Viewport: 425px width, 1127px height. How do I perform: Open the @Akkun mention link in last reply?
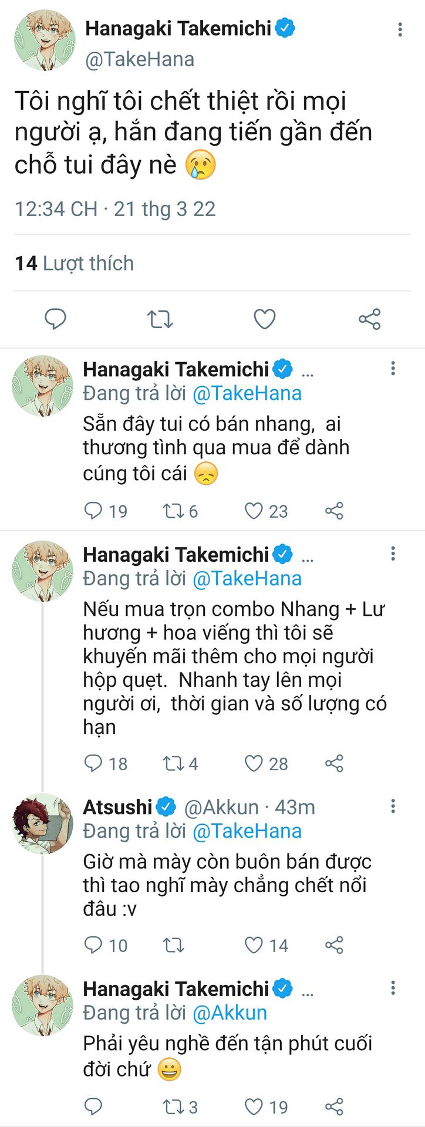pos(230,1013)
